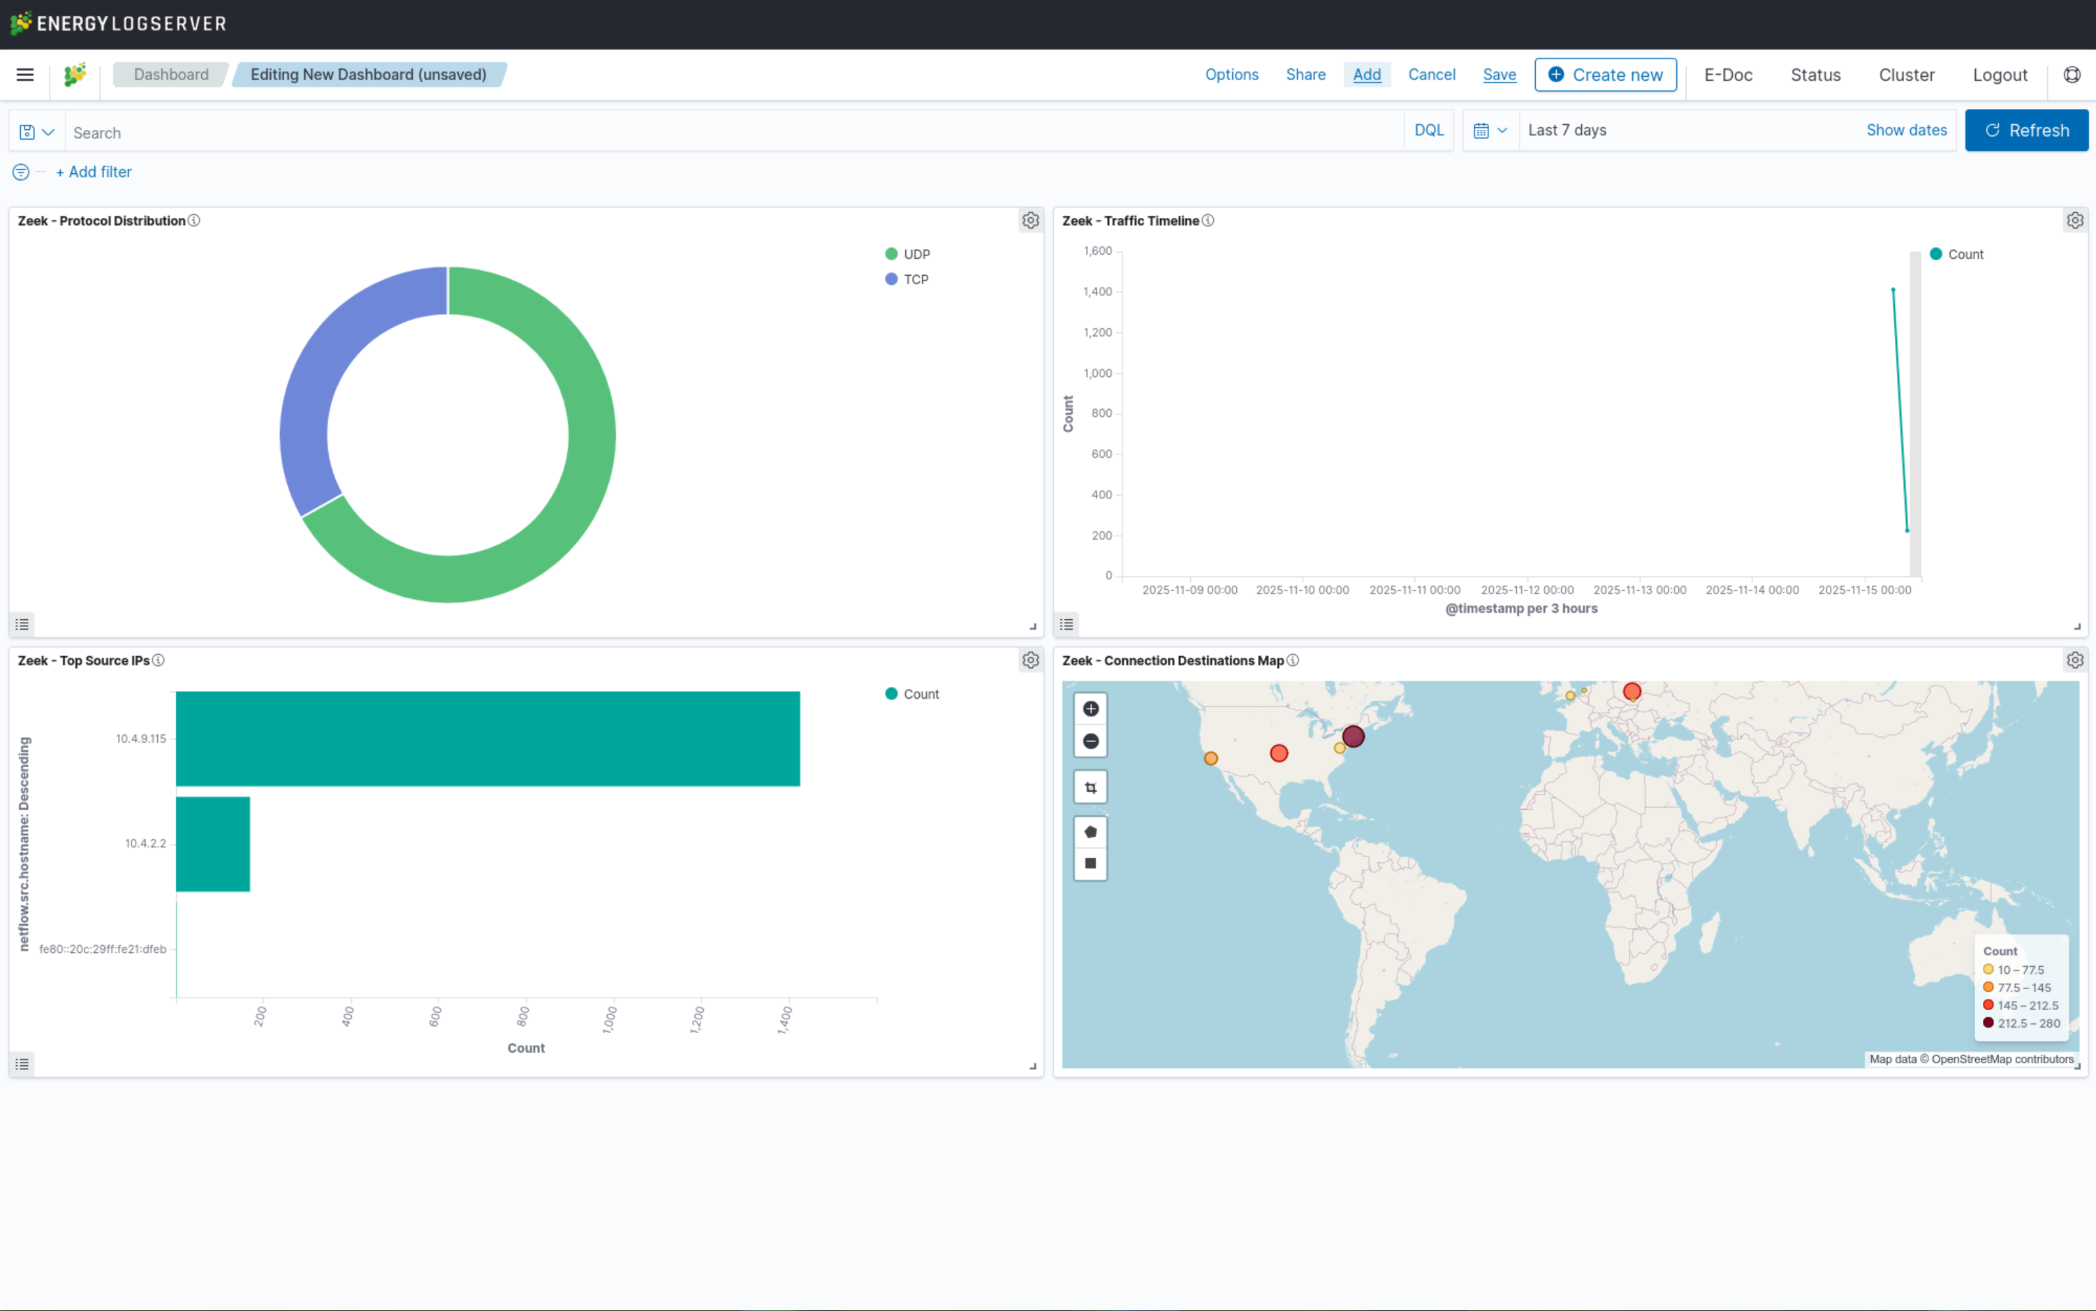Image resolution: width=2096 pixels, height=1311 pixels.
Task: Open the Options menu item
Action: click(1231, 75)
